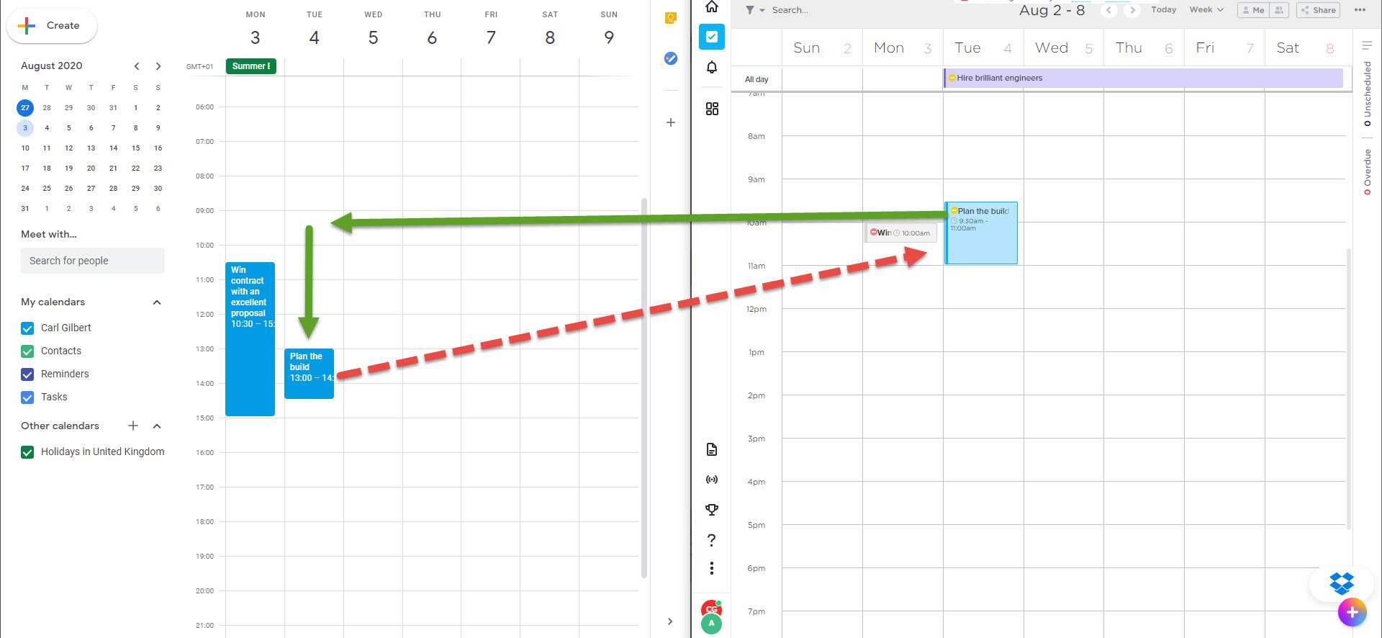Select date 27 in mini calendar
1382x638 pixels.
pos(25,108)
